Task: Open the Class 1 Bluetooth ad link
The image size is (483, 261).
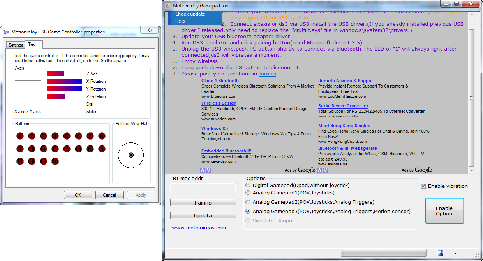Action: point(220,81)
